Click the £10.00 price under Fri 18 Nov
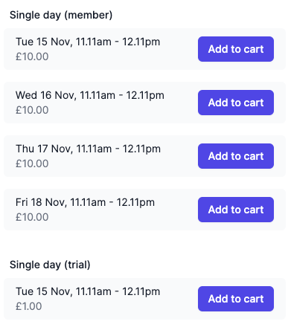The image size is (291, 330). [32, 217]
